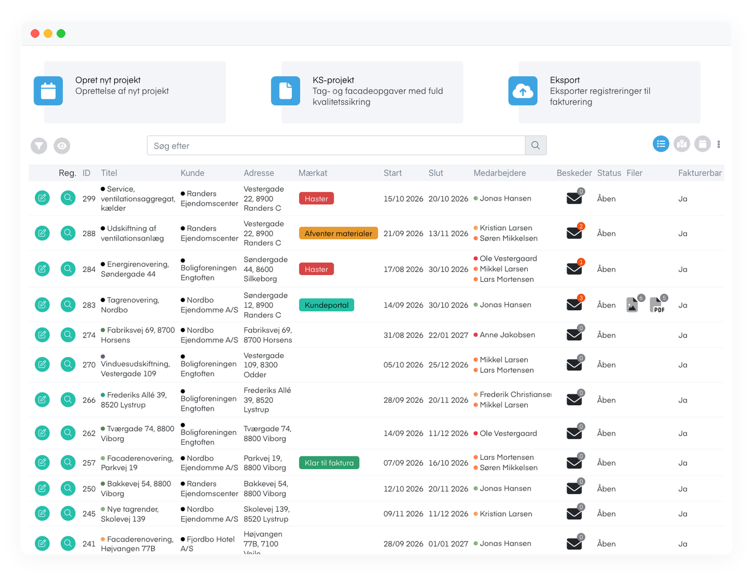Click customer Fjordbo Hotel A/S
The image size is (753, 575).
click(208, 544)
